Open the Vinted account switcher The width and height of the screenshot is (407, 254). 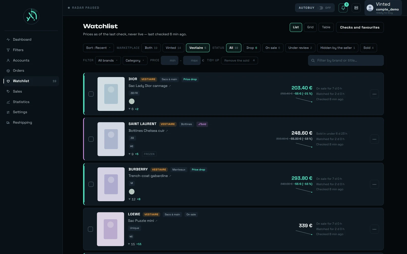coord(383,8)
